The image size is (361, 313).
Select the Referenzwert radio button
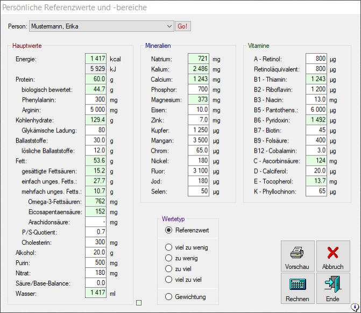coord(169,230)
